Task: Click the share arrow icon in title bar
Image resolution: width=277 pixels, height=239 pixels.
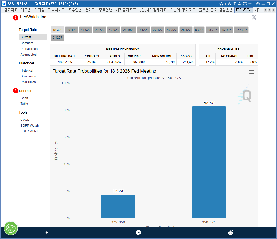Action: coord(239,4)
